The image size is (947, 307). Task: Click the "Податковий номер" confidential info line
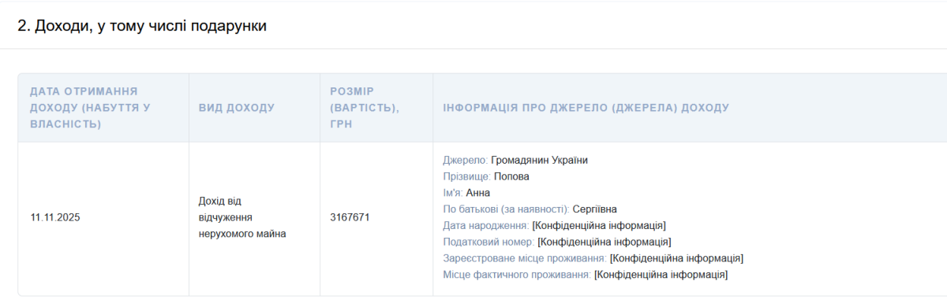[557, 242]
